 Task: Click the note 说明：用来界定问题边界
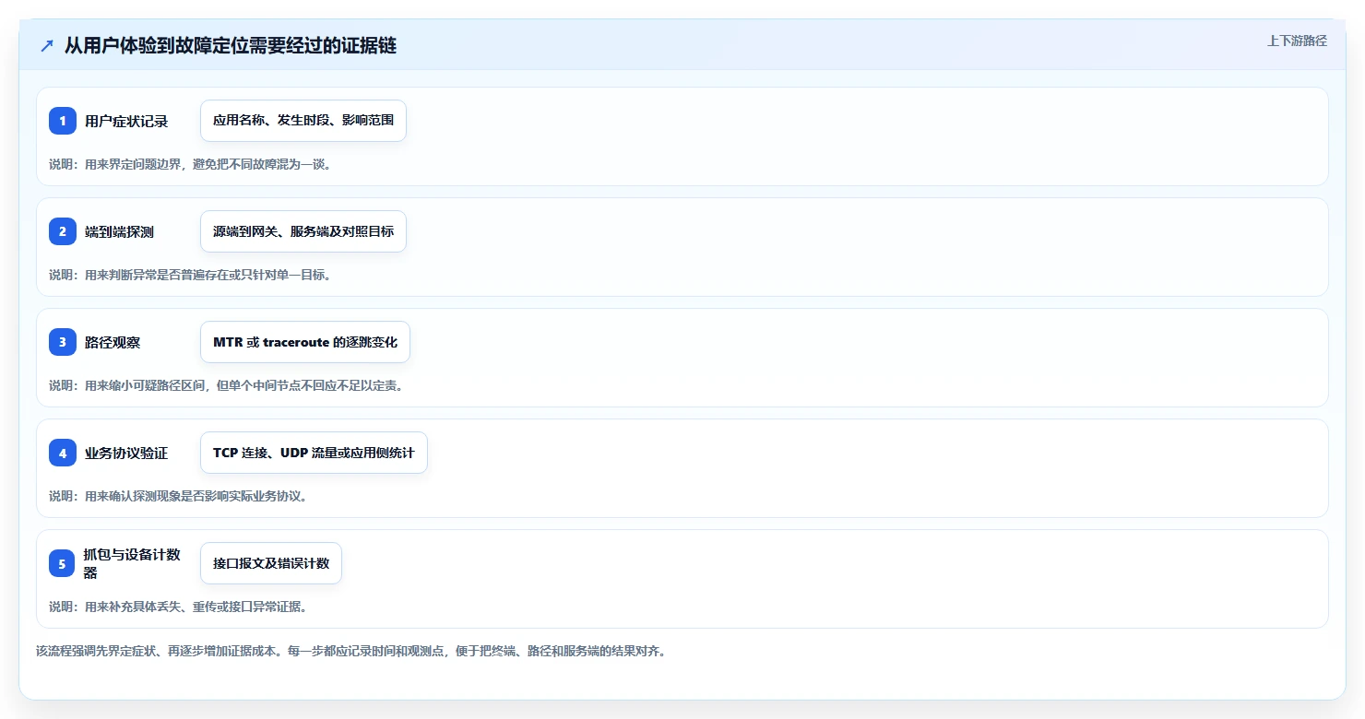point(190,164)
